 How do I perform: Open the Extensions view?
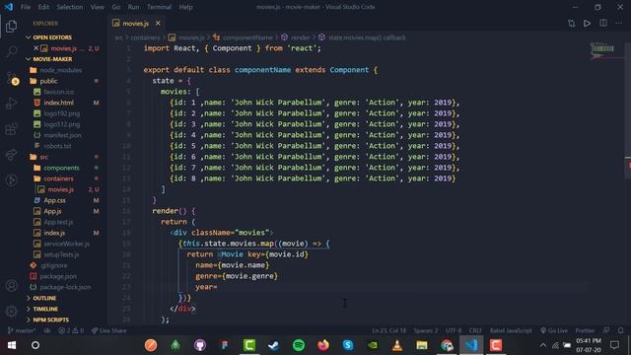(x=11, y=129)
